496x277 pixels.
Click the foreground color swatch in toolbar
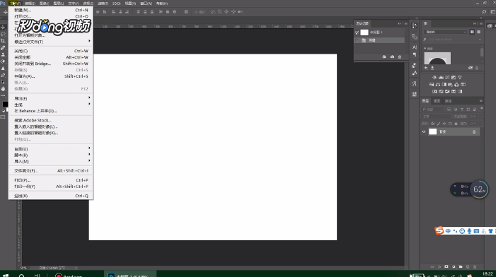5,104
